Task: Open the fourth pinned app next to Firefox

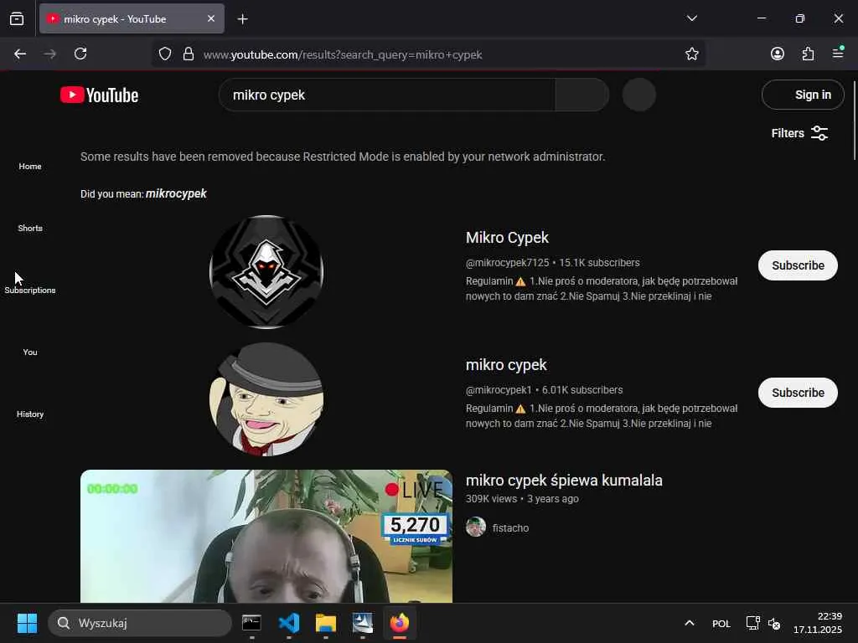Action: click(x=362, y=623)
